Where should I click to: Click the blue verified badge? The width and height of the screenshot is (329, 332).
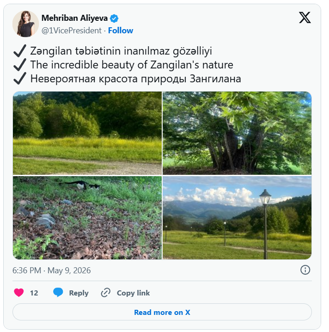114,18
